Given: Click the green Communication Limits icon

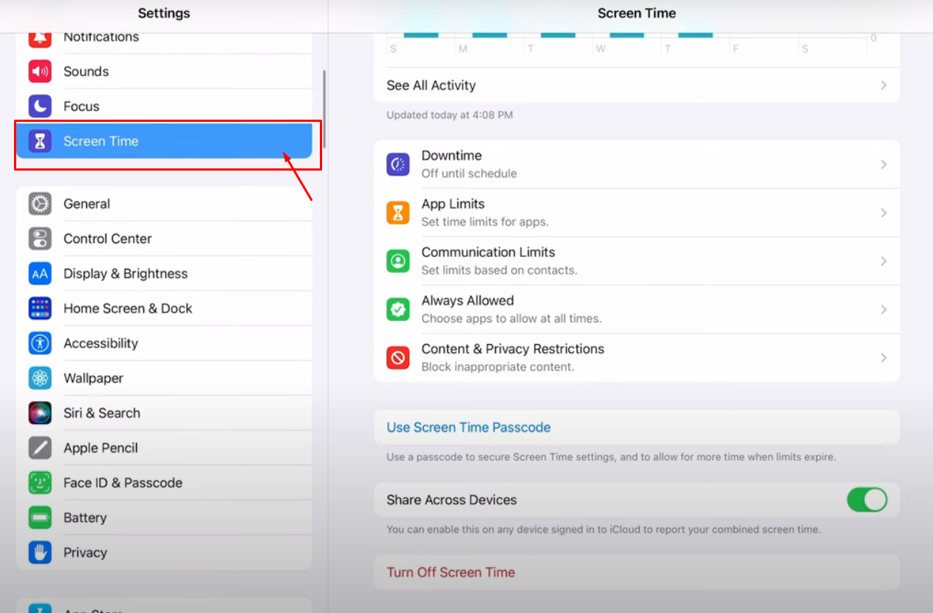Looking at the screenshot, I should pos(398,261).
